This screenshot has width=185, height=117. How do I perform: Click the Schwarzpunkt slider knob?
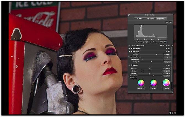click(142, 59)
